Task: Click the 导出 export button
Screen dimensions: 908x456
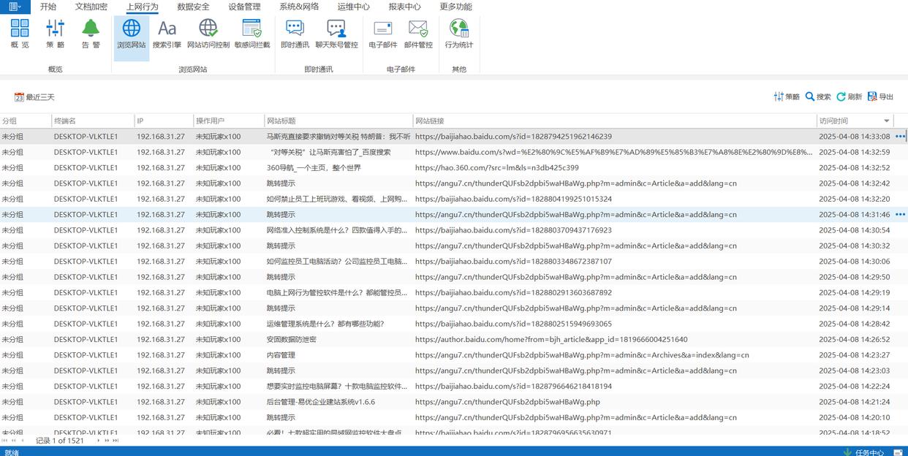Action: click(x=880, y=97)
